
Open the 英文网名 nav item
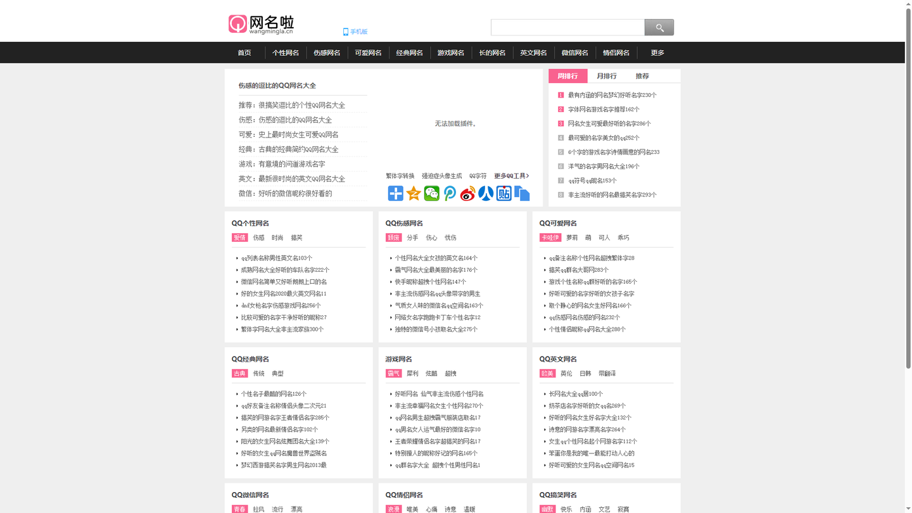click(x=533, y=53)
